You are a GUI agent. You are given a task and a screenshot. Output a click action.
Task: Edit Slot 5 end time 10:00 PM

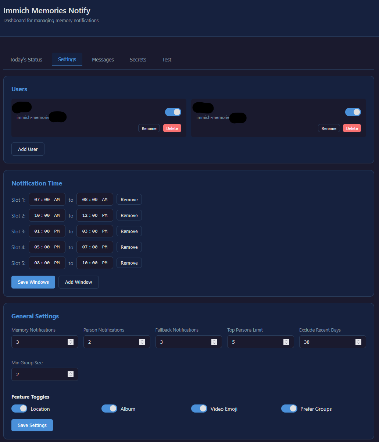(x=95, y=263)
